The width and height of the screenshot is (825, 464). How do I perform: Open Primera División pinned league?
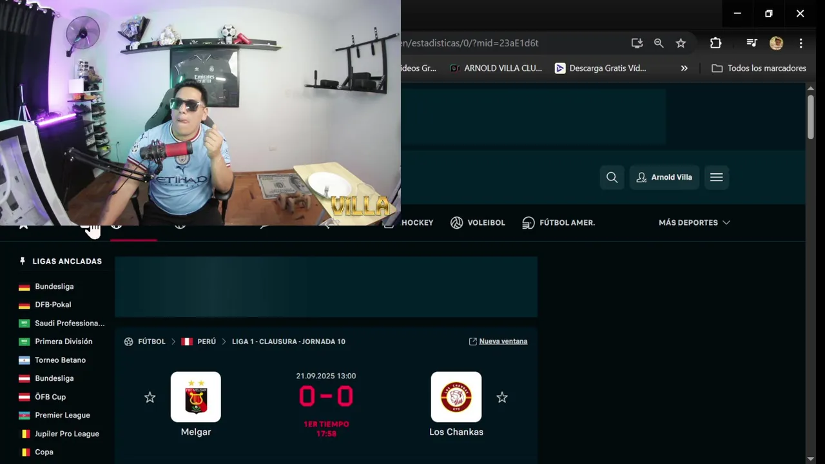(x=63, y=342)
